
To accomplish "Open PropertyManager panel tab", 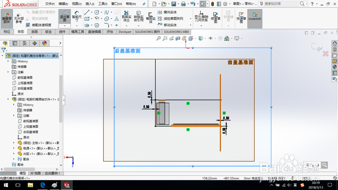I will 15,43.
